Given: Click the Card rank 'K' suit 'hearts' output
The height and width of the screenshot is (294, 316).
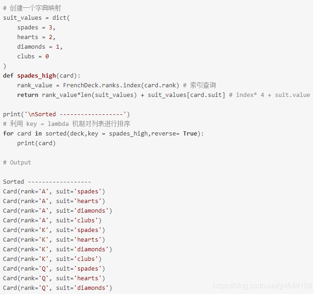Looking at the screenshot, I should pyautogui.click(x=54, y=240).
